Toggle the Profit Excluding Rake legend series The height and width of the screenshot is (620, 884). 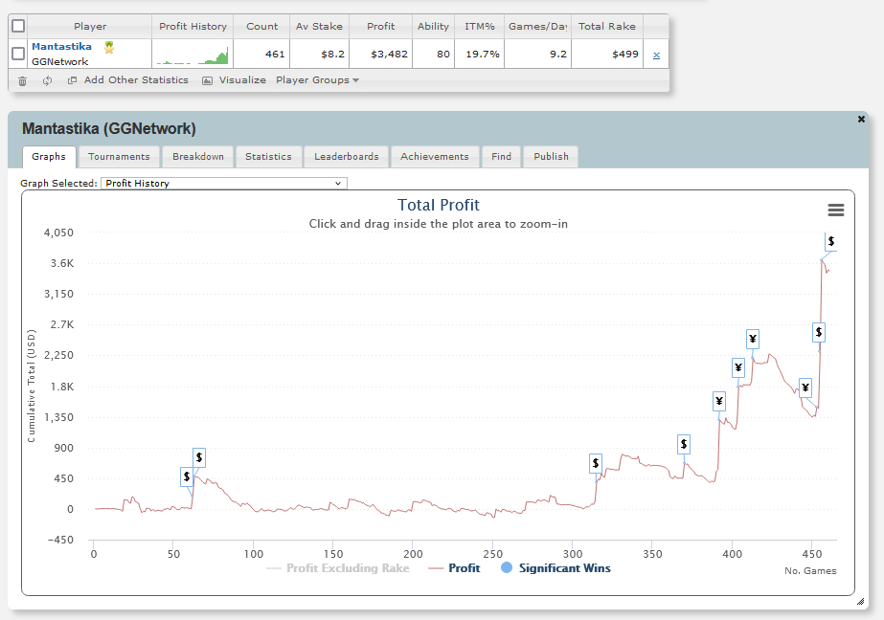point(338,568)
